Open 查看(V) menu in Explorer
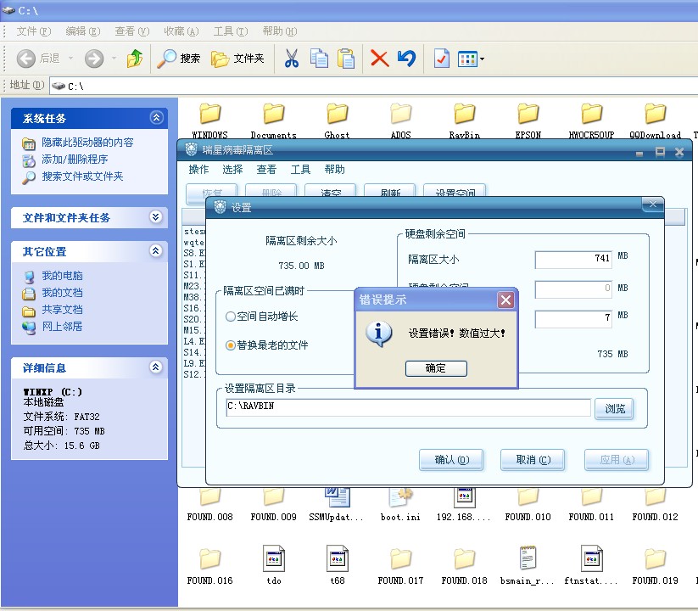 [131, 31]
